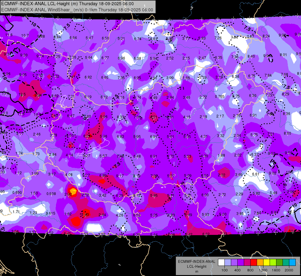Click the red legend color swatch
Image resolution: width=301 pixels, height=276 pixels.
[x=254, y=263]
